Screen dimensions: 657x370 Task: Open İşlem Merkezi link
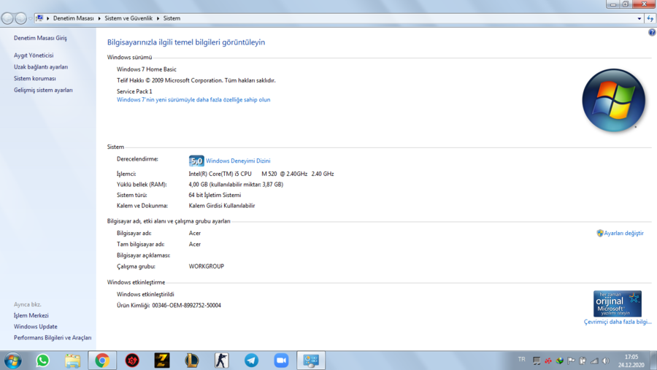pos(31,315)
